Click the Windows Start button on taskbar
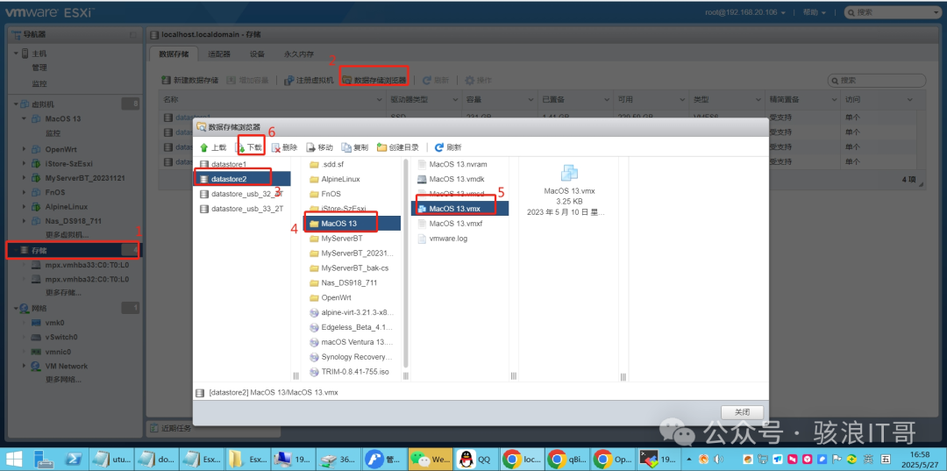 click(x=14, y=459)
